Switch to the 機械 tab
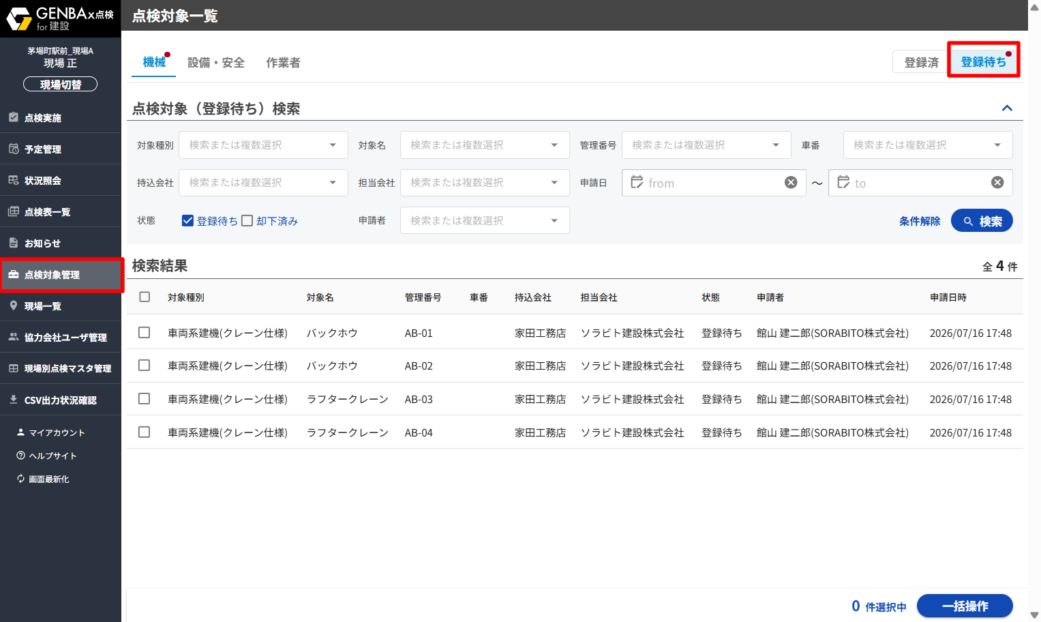Viewport: 1041px width, 622px height. (154, 62)
